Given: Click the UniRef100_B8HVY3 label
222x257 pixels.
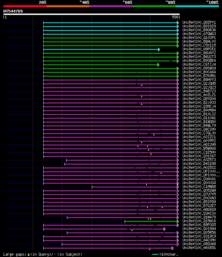Looking at the screenshot, I should pos(199,80).
